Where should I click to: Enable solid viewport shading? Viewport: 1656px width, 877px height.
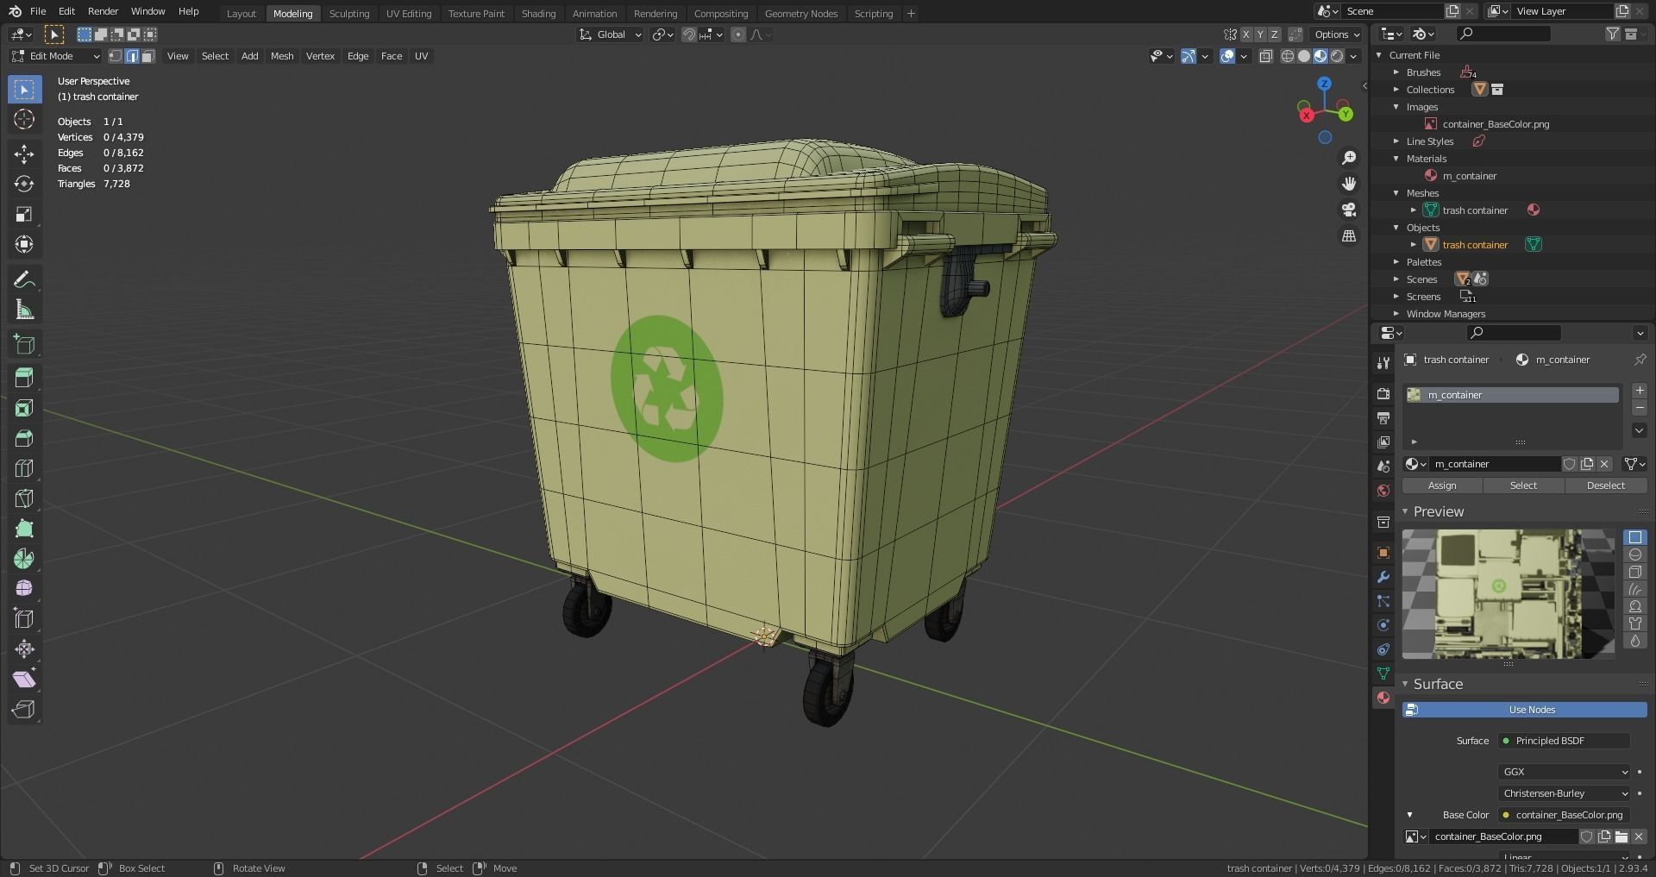click(x=1304, y=56)
